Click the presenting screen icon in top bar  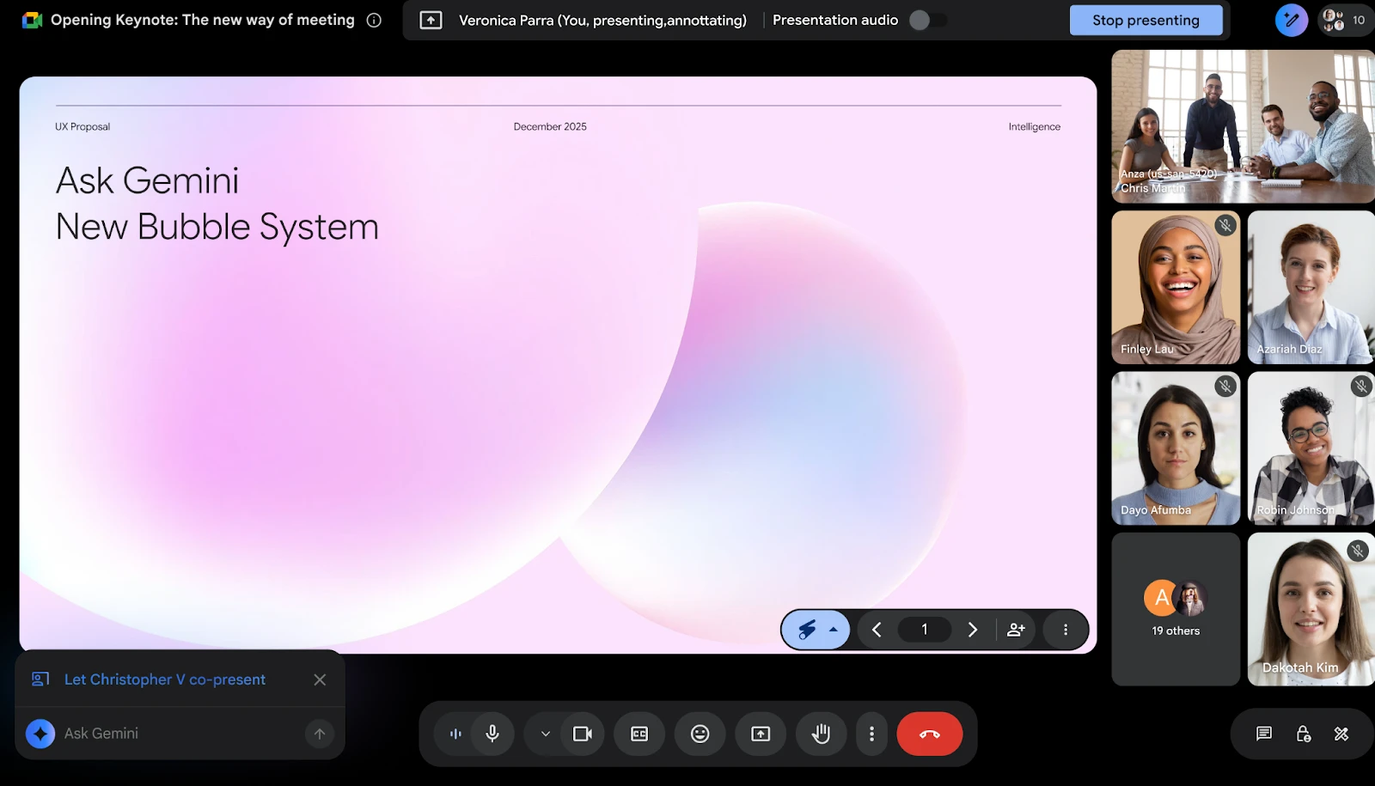(431, 20)
